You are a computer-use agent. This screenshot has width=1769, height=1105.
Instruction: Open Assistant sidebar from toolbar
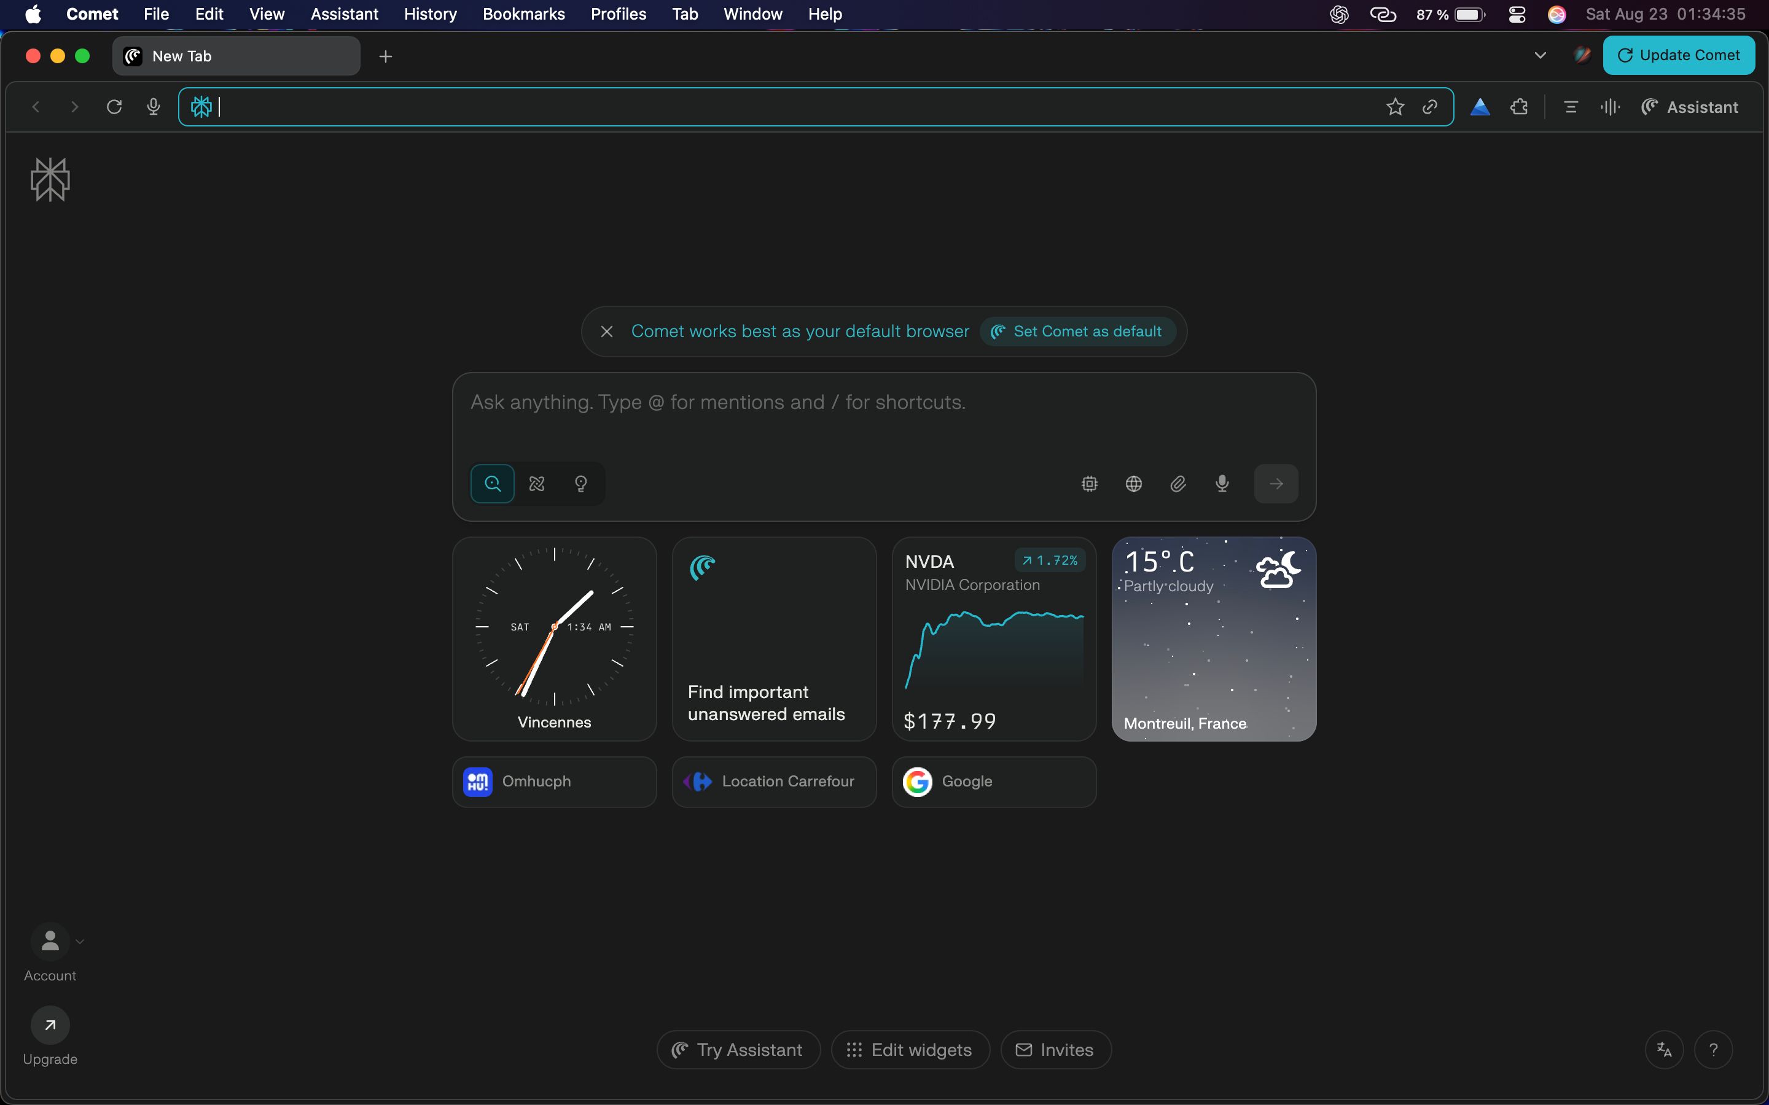[1690, 107]
